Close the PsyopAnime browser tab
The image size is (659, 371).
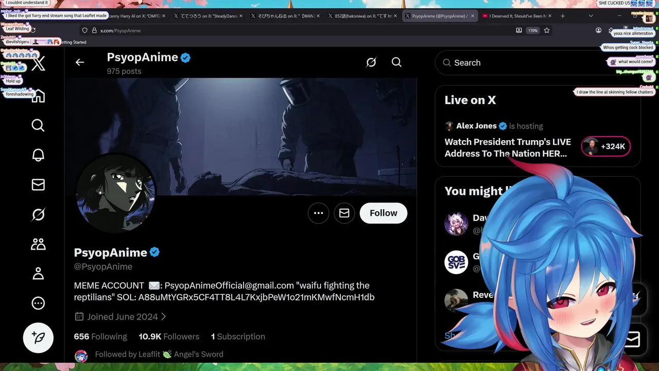pyautogui.click(x=473, y=16)
